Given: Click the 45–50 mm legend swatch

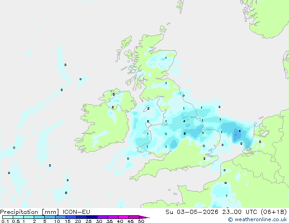Looking at the screenshot, I should coord(134,217).
